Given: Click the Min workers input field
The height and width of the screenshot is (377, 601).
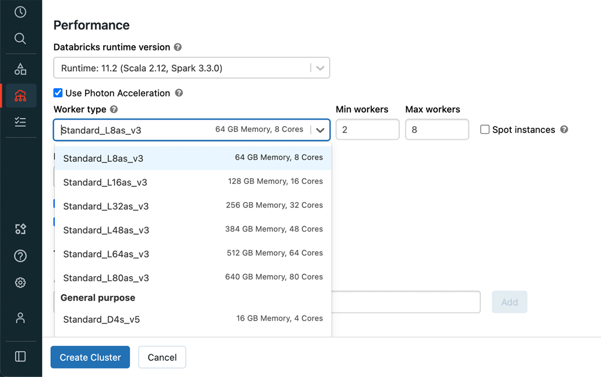Looking at the screenshot, I should coord(367,129).
